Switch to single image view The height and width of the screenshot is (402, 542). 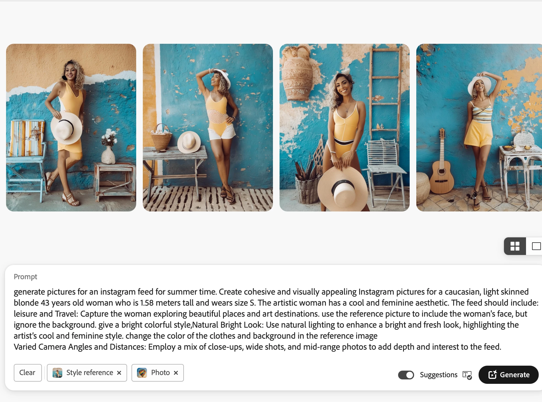tap(536, 246)
